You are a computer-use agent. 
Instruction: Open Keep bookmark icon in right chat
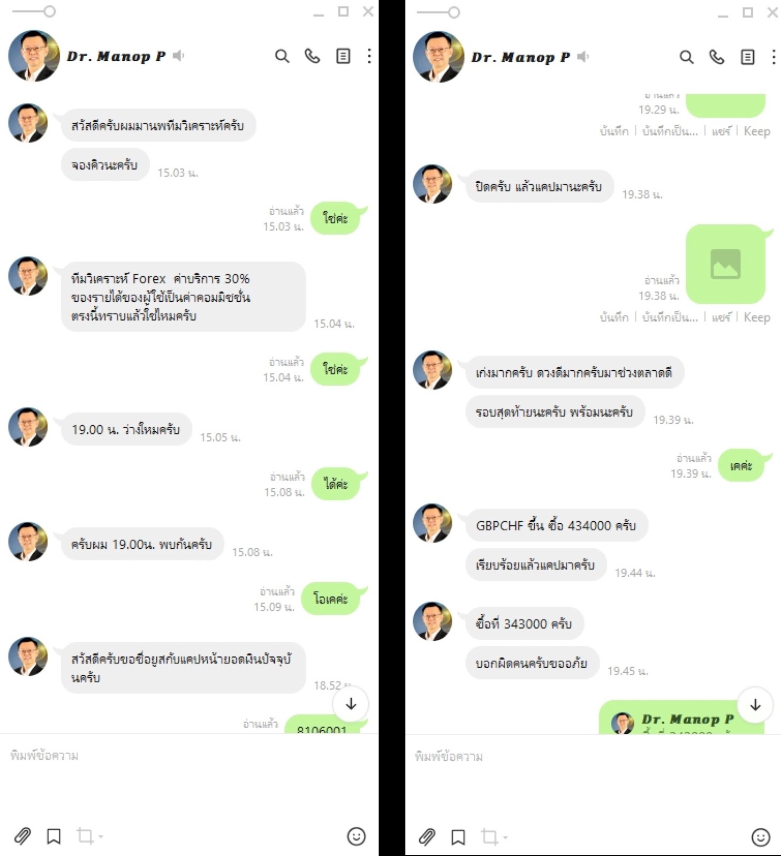pos(458,837)
